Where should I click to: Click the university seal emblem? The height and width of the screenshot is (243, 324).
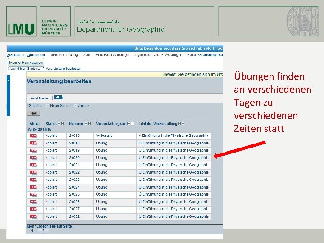[302, 21]
